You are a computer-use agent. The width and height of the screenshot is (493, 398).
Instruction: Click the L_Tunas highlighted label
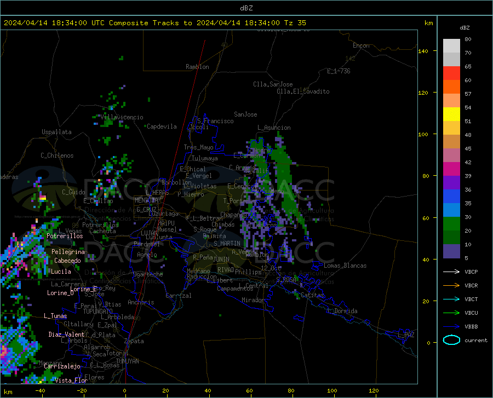55,316
